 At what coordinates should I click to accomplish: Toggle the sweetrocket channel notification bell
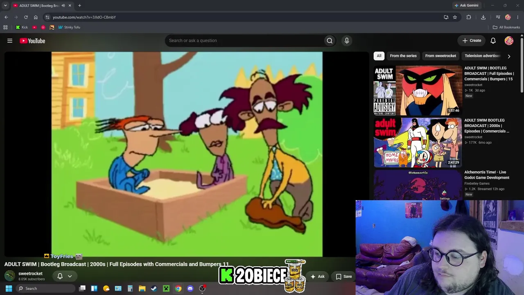60,276
